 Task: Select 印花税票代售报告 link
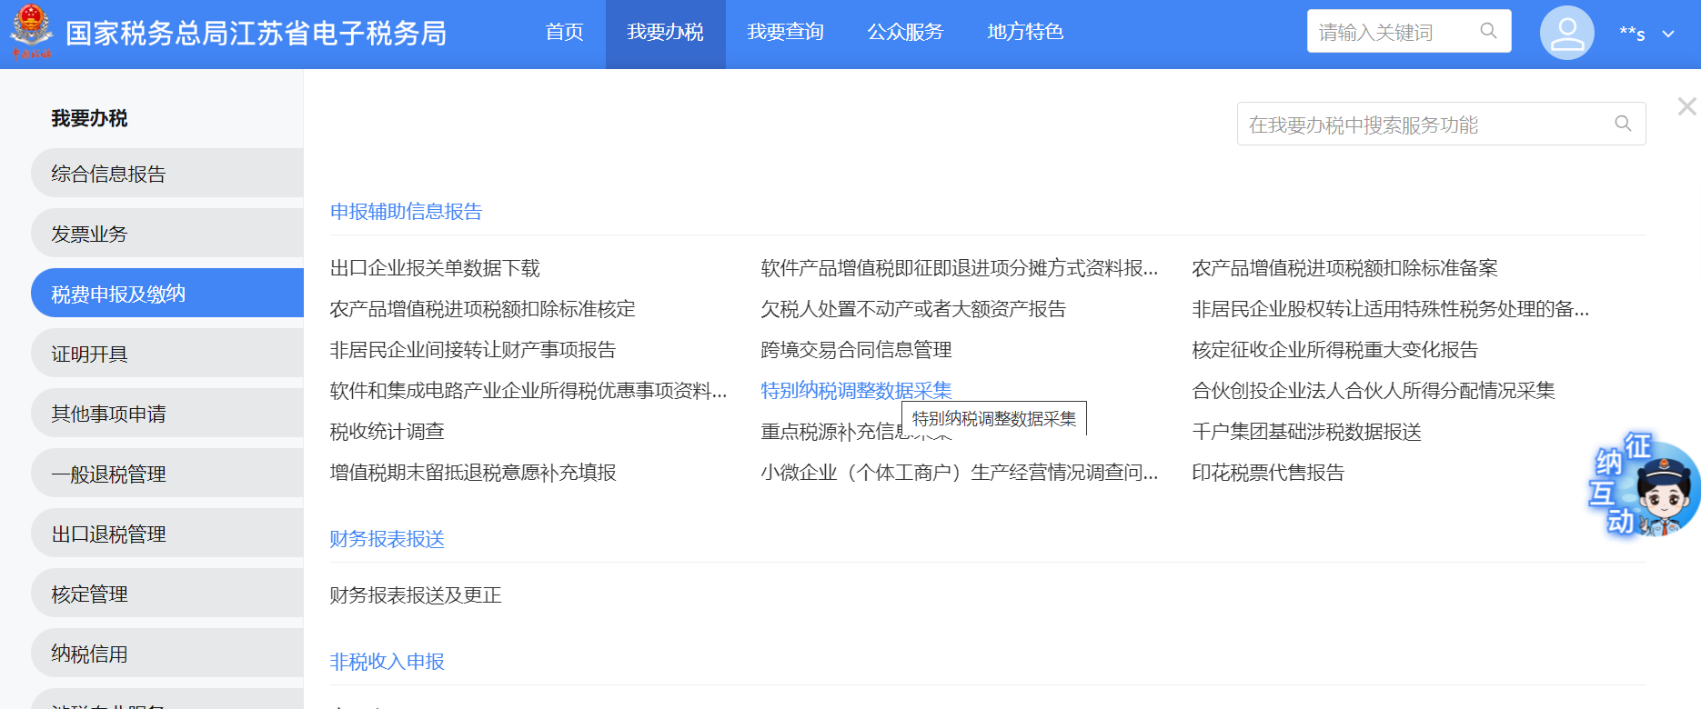pos(1268,473)
